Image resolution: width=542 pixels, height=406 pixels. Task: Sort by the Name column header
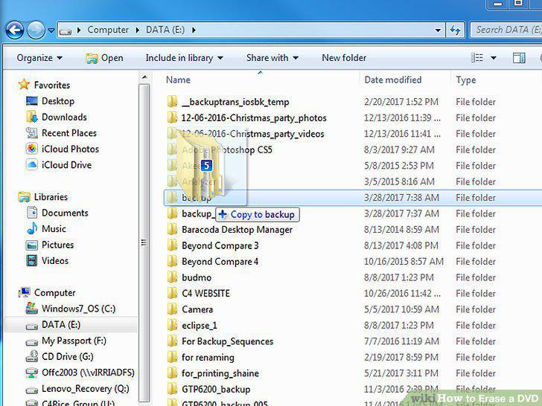[x=178, y=80]
